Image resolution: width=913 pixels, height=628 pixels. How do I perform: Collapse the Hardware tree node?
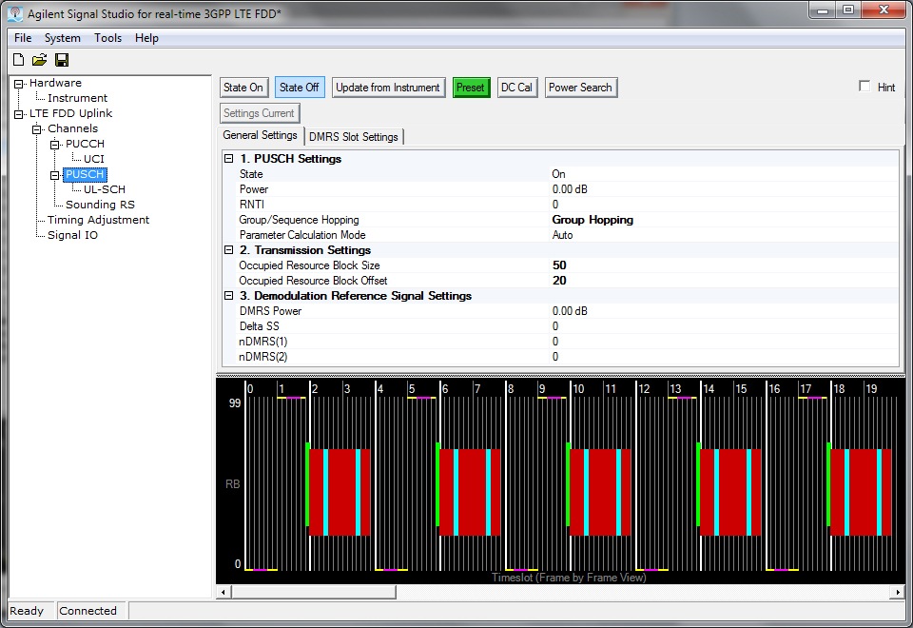tap(19, 84)
